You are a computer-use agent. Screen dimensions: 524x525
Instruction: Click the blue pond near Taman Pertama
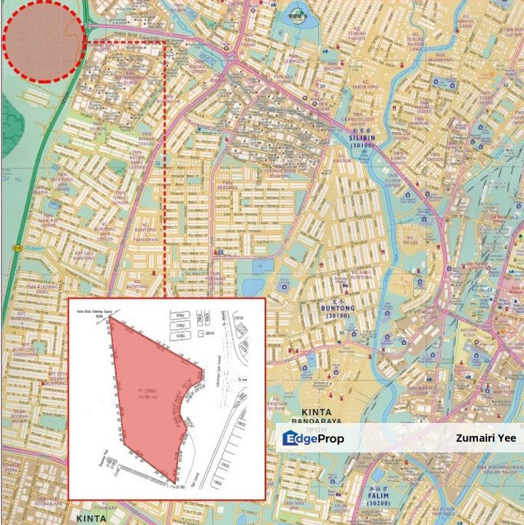click(x=257, y=267)
